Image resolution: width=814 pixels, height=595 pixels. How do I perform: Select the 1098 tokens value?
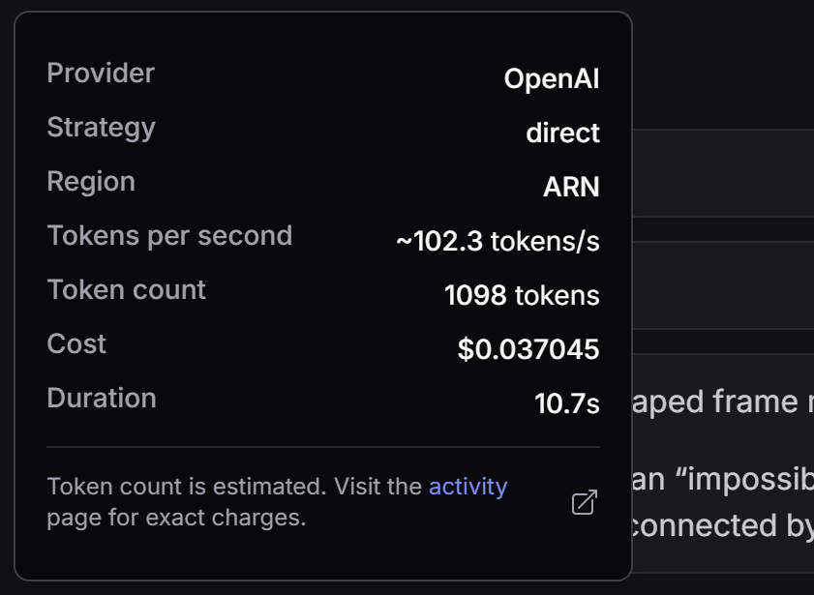click(522, 296)
